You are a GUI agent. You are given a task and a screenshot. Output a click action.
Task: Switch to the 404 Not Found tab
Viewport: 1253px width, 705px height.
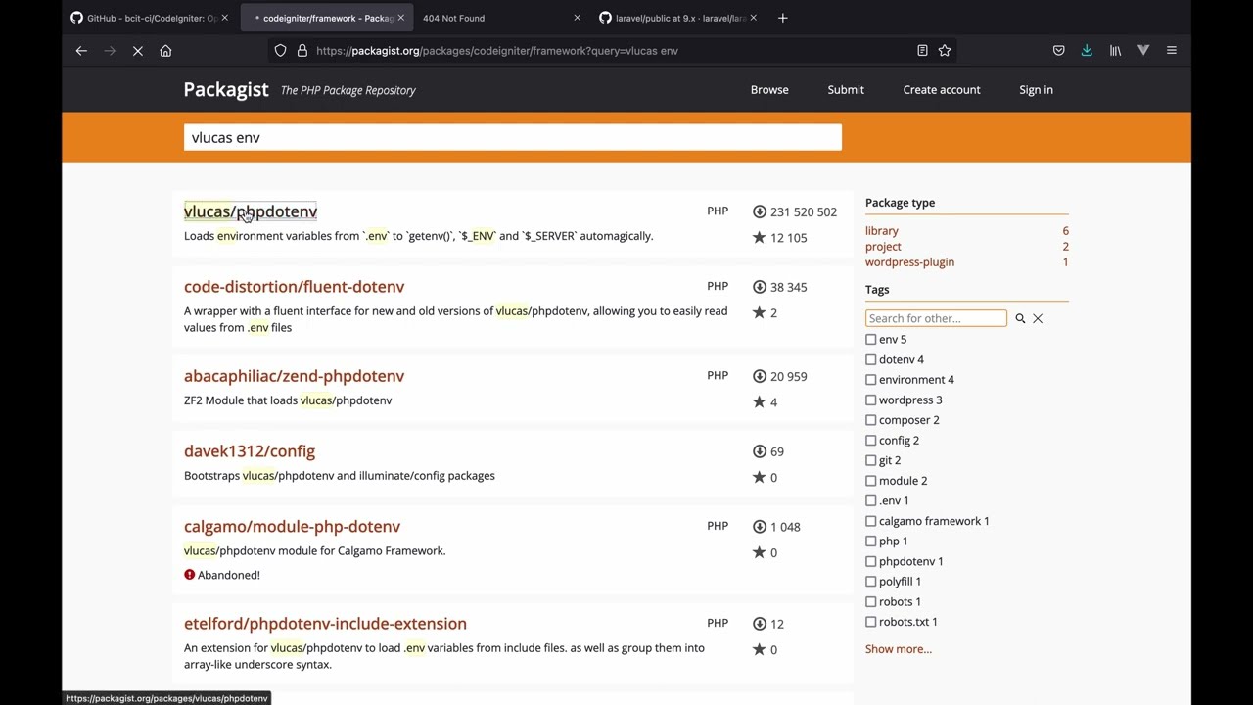[499, 18]
